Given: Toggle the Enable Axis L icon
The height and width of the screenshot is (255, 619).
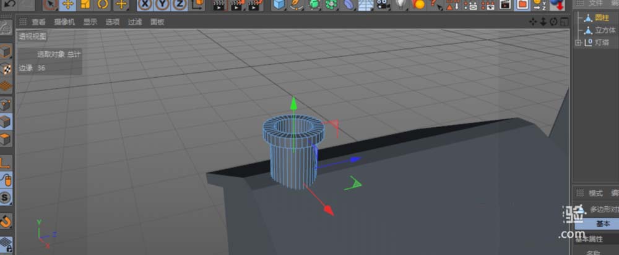Looking at the screenshot, I should point(6,162).
